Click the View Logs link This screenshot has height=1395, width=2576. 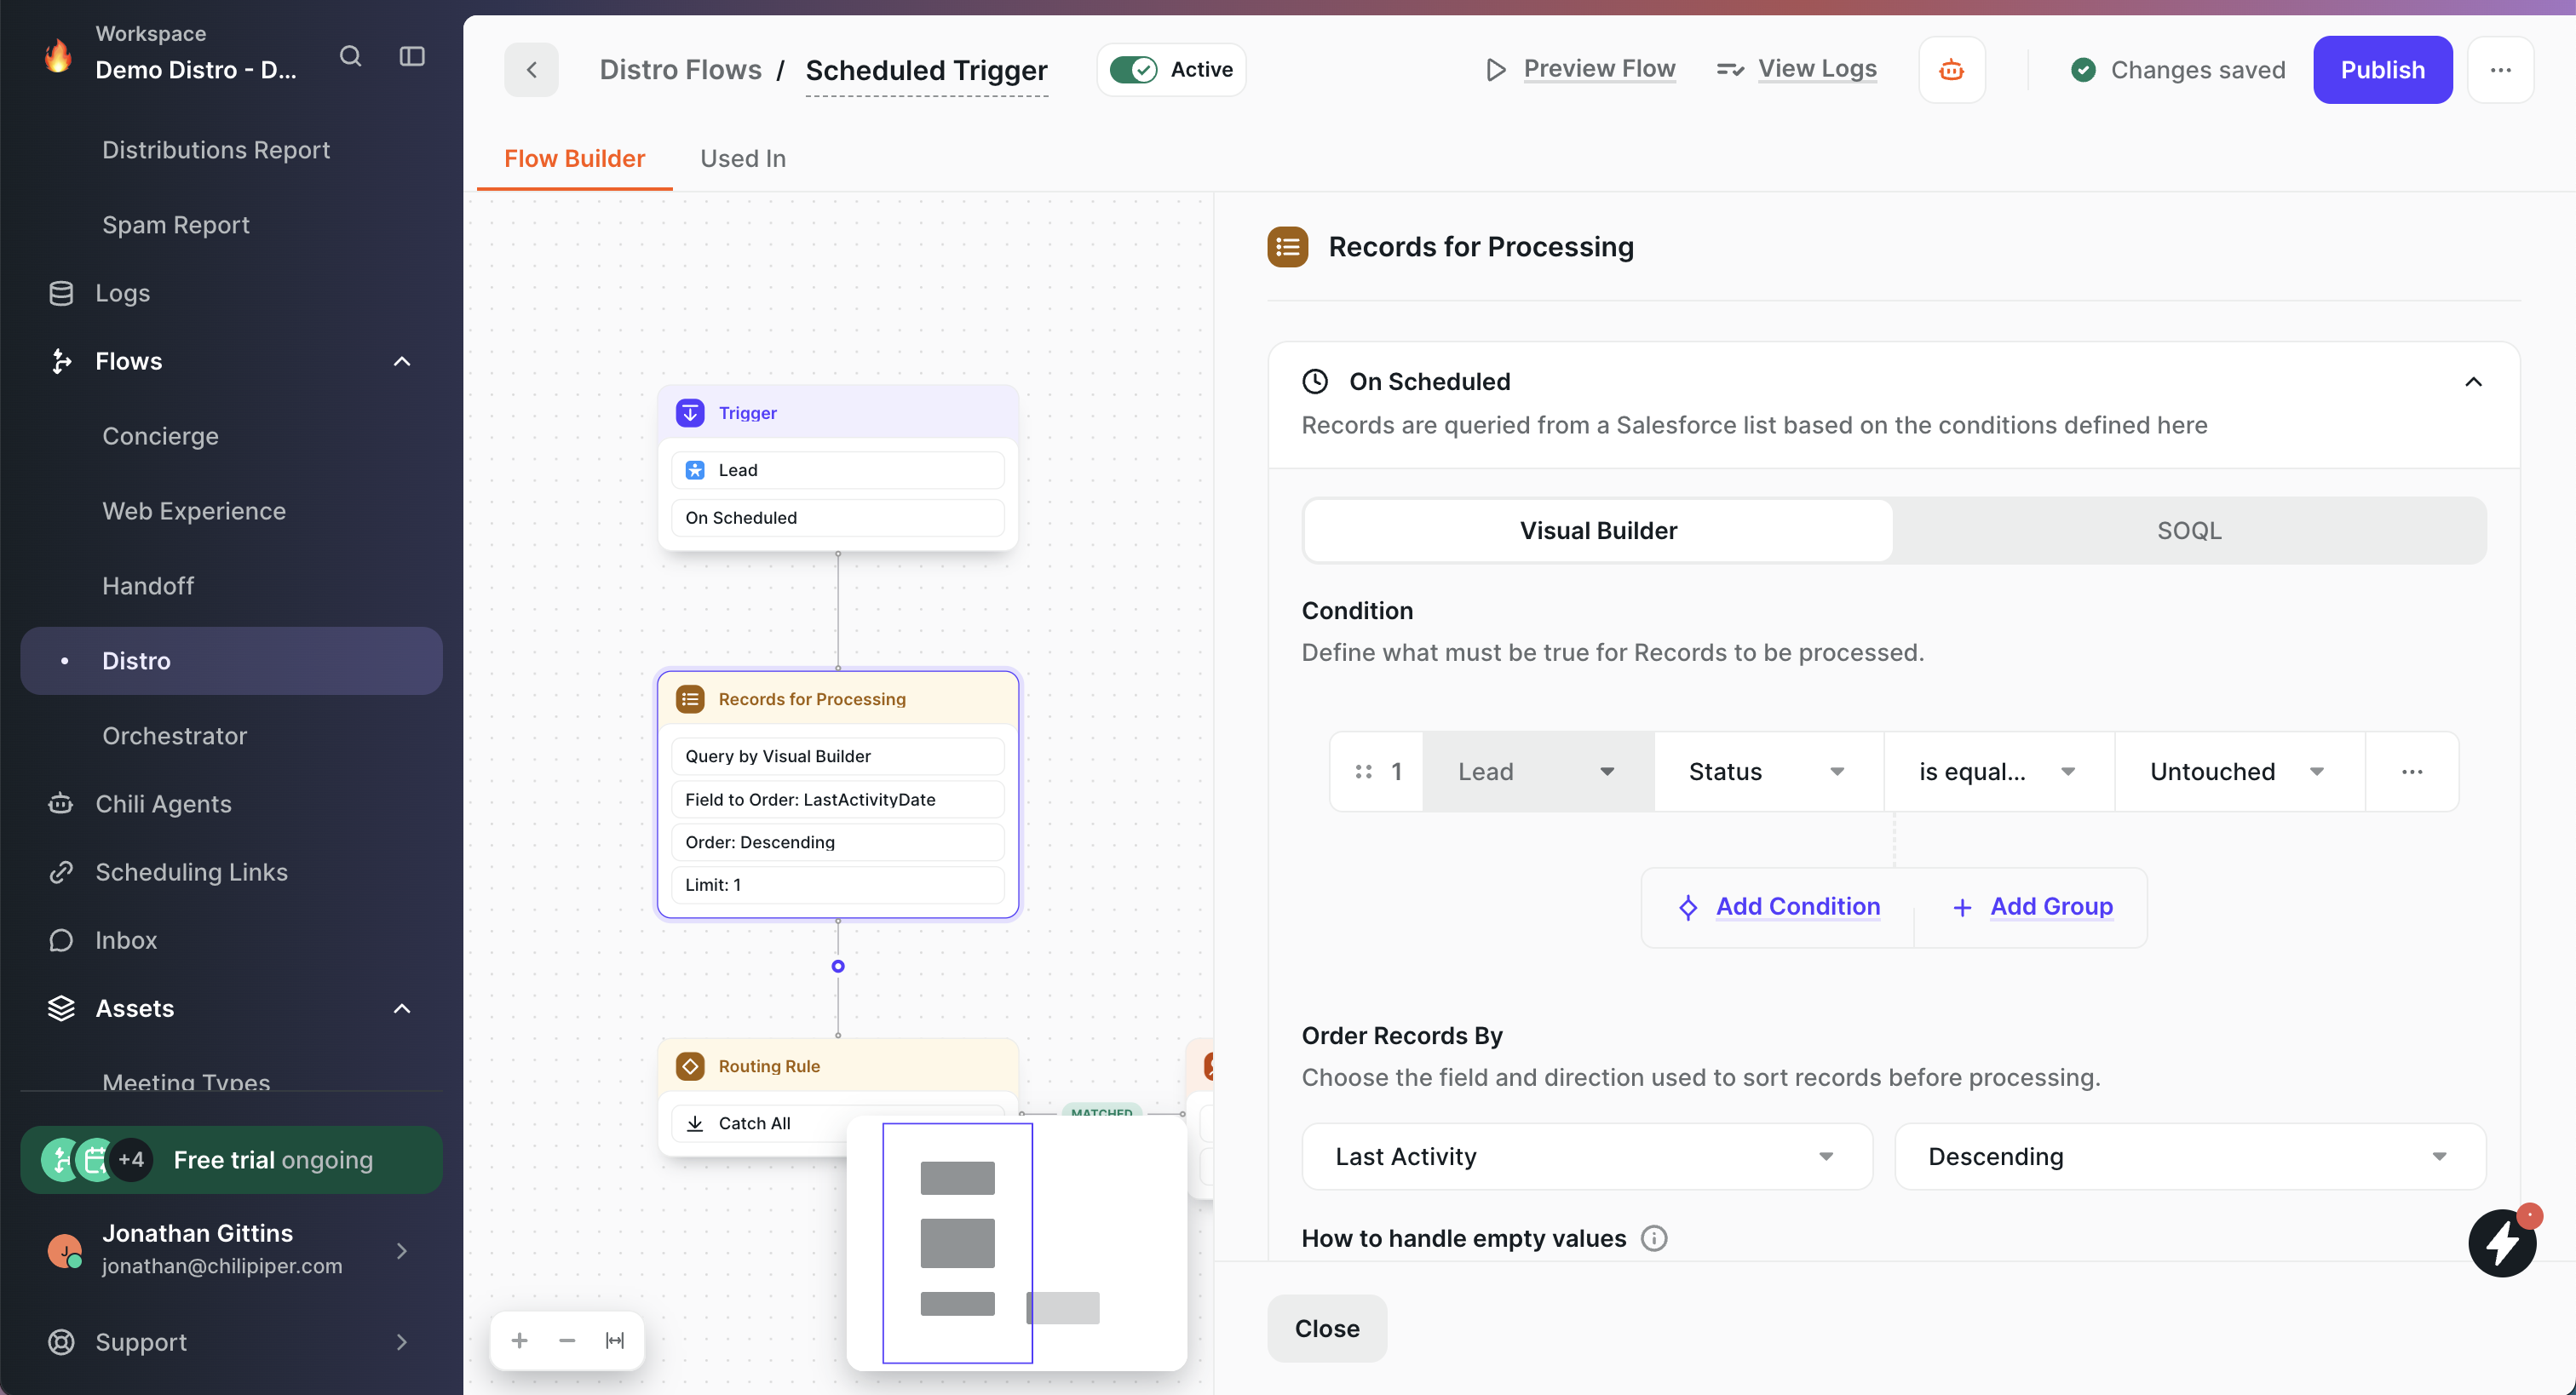pyautogui.click(x=1816, y=69)
